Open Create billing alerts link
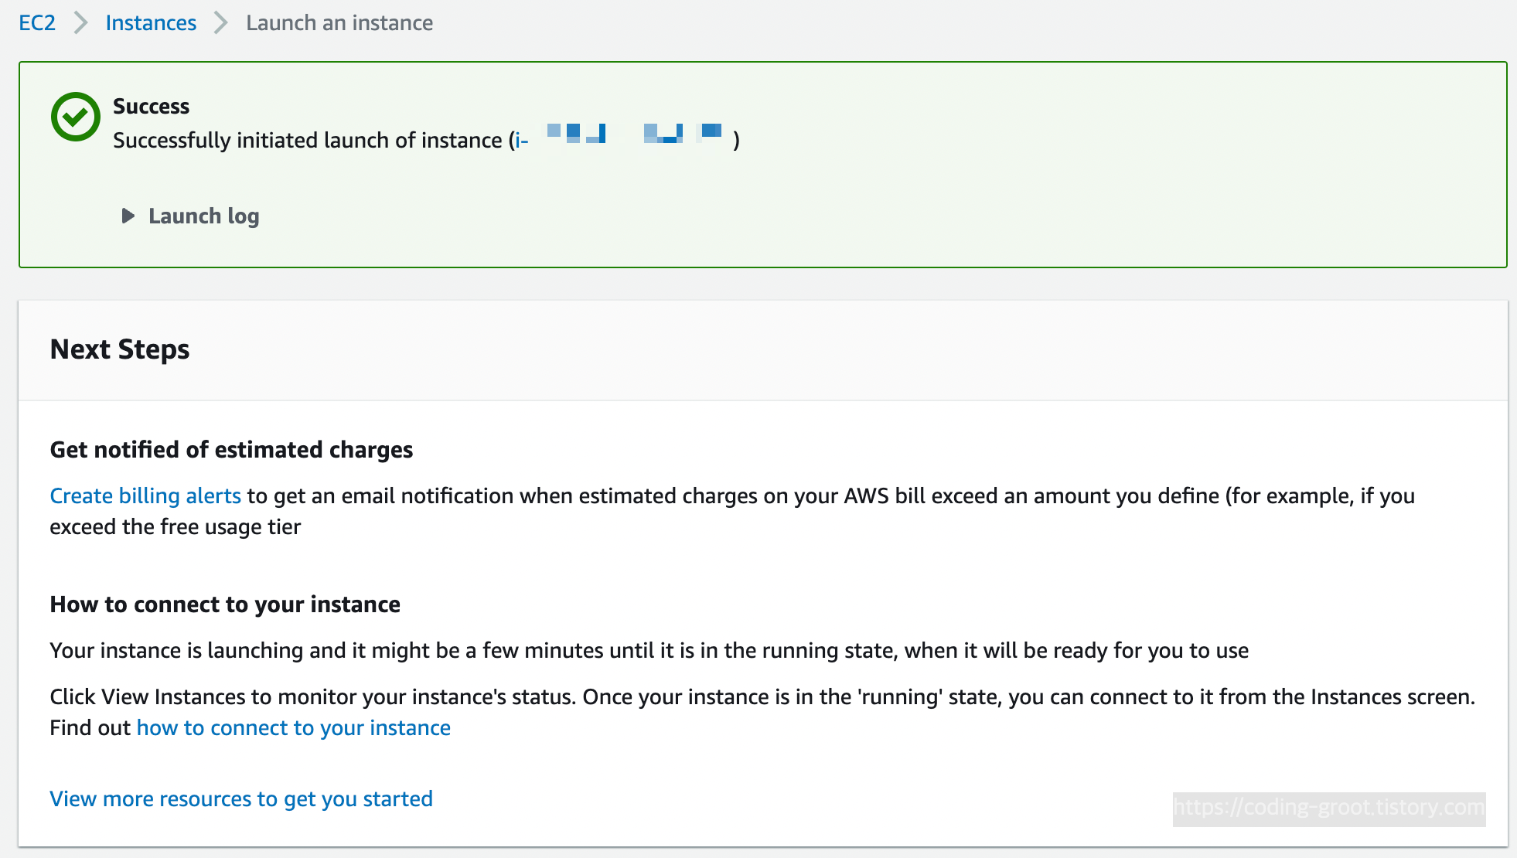 coord(145,495)
